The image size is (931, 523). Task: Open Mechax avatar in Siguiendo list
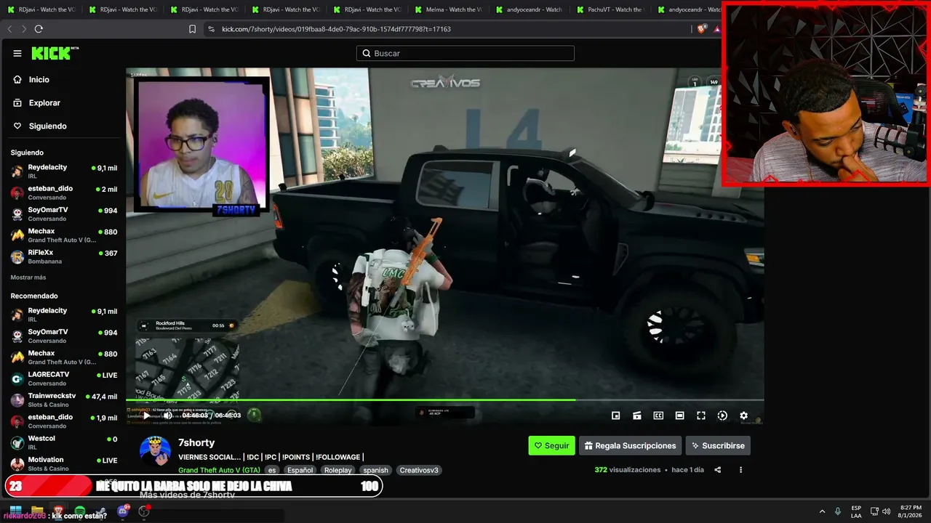click(x=17, y=235)
